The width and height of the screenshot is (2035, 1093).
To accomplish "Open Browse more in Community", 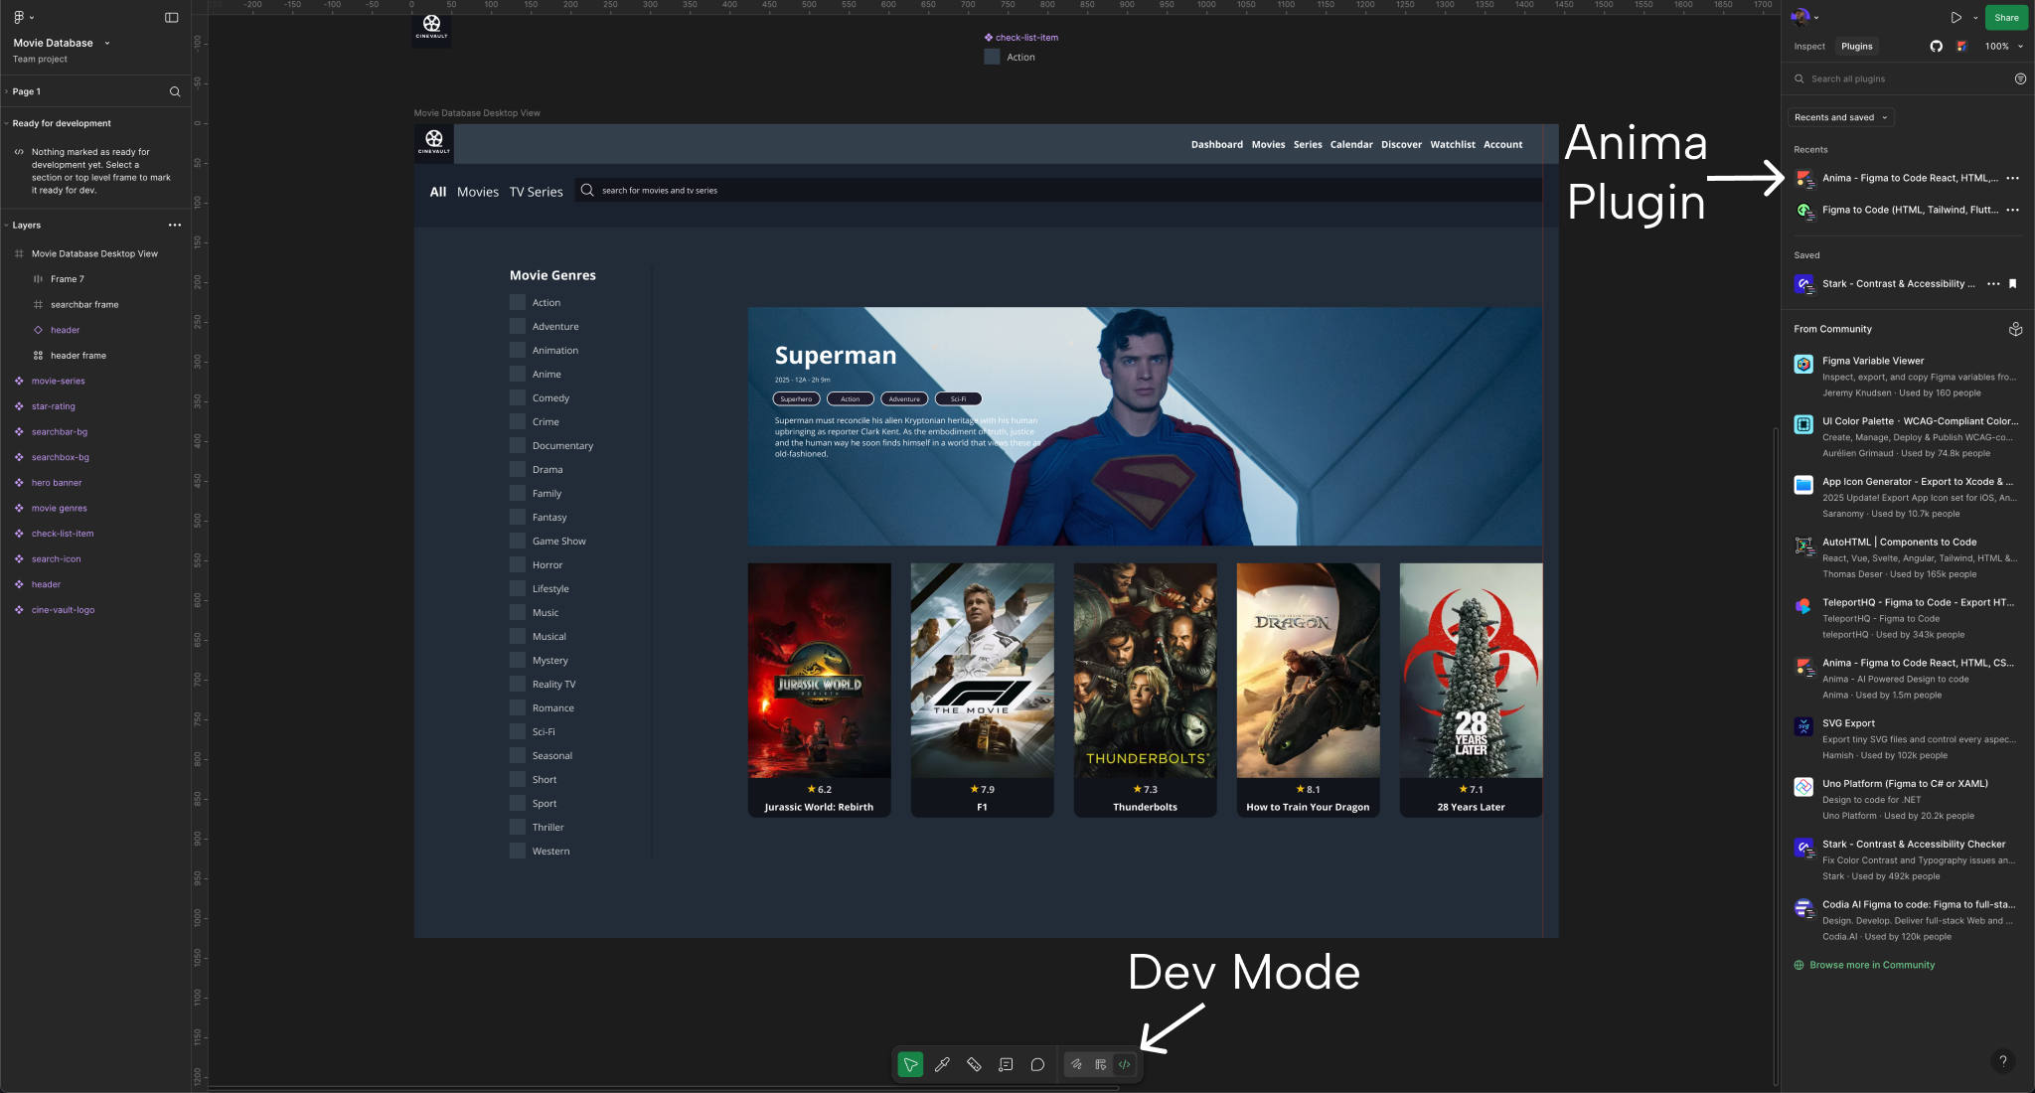I will pos(1872,965).
